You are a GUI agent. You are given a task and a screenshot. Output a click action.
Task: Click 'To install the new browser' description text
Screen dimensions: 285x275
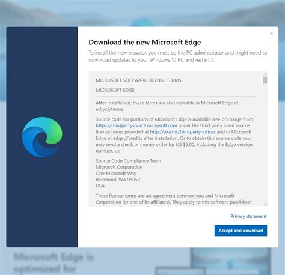178,56
